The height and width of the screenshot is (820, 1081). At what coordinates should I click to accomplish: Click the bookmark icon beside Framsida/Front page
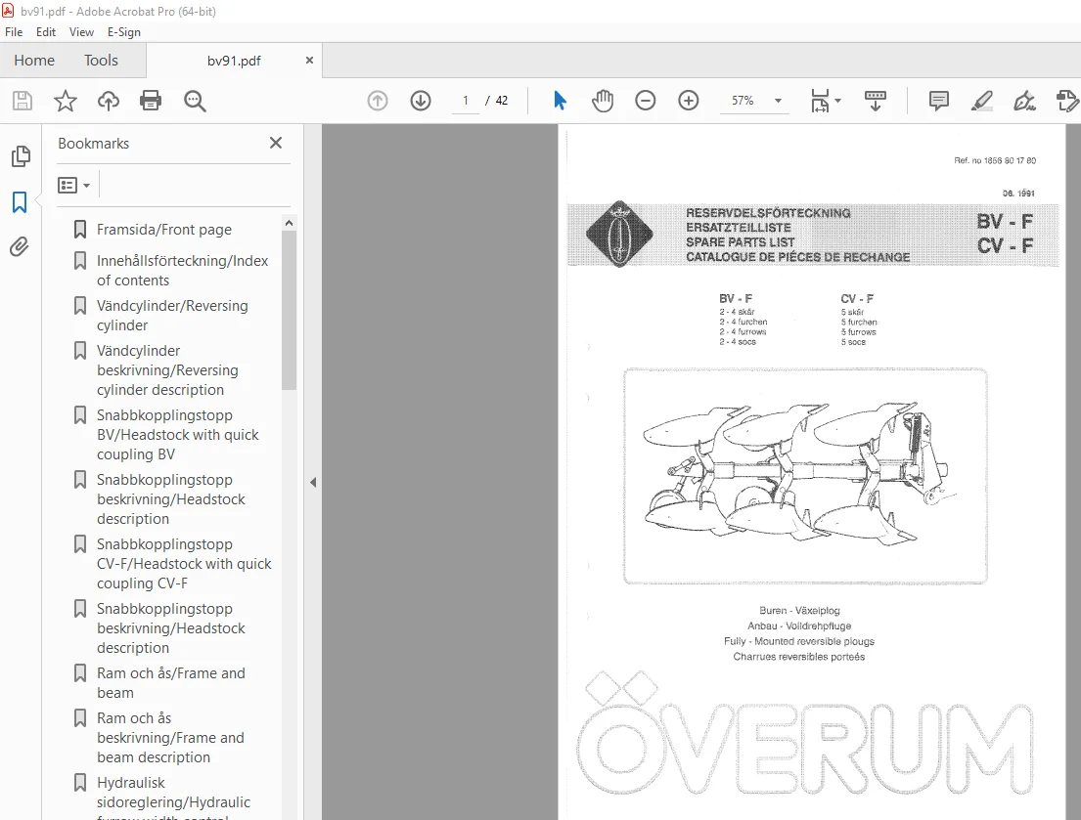pyautogui.click(x=80, y=230)
